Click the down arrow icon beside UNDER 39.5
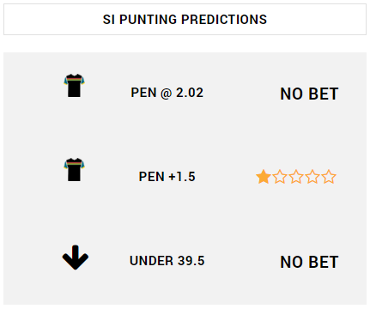Image resolution: width=370 pixels, height=309 pixels. pos(76,257)
